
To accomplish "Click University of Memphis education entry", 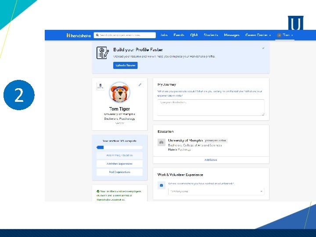I will pos(185,140).
